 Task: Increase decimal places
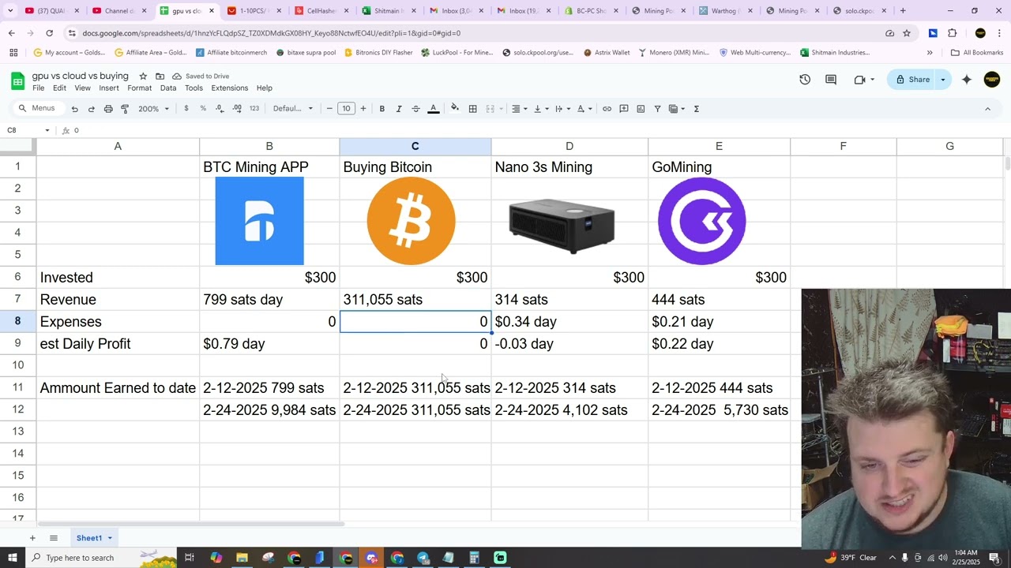point(237,109)
